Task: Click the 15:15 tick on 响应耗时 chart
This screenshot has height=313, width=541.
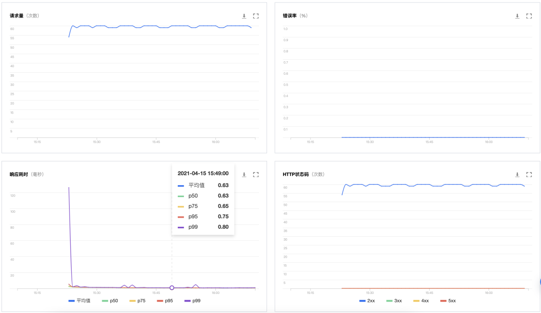Action: pyautogui.click(x=37, y=292)
